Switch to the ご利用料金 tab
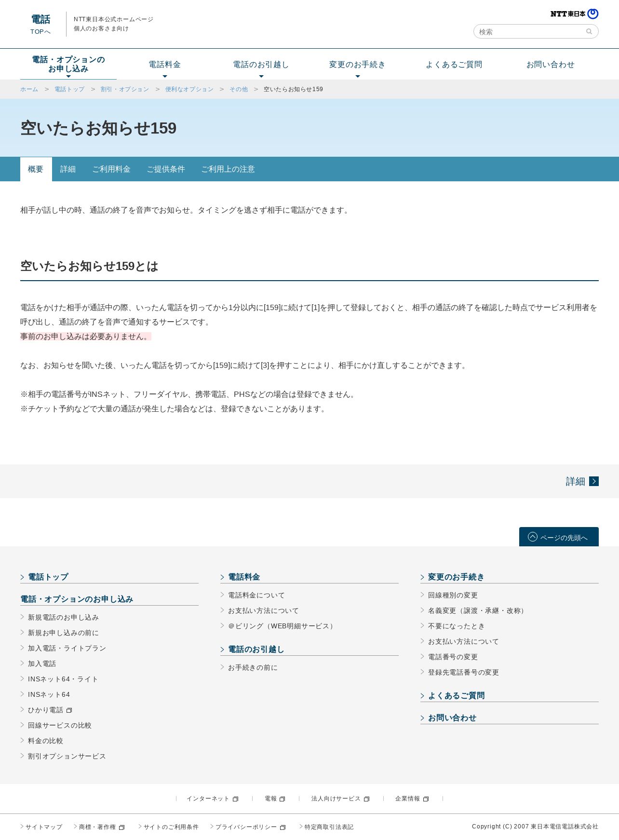The image size is (619, 840). (x=111, y=169)
